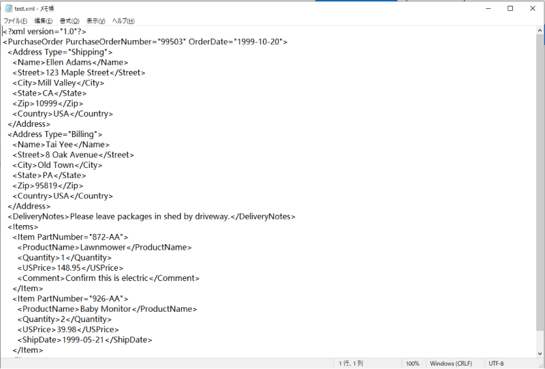Click the street 123 Maple Street
545x369 pixels.
tap(77, 73)
